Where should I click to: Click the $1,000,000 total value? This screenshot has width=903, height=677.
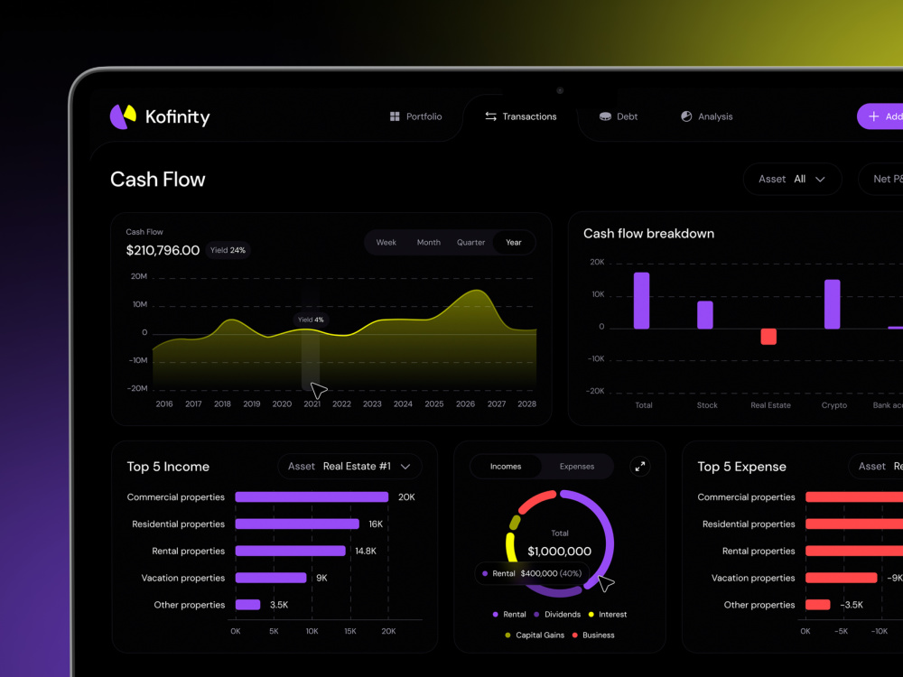coord(559,552)
